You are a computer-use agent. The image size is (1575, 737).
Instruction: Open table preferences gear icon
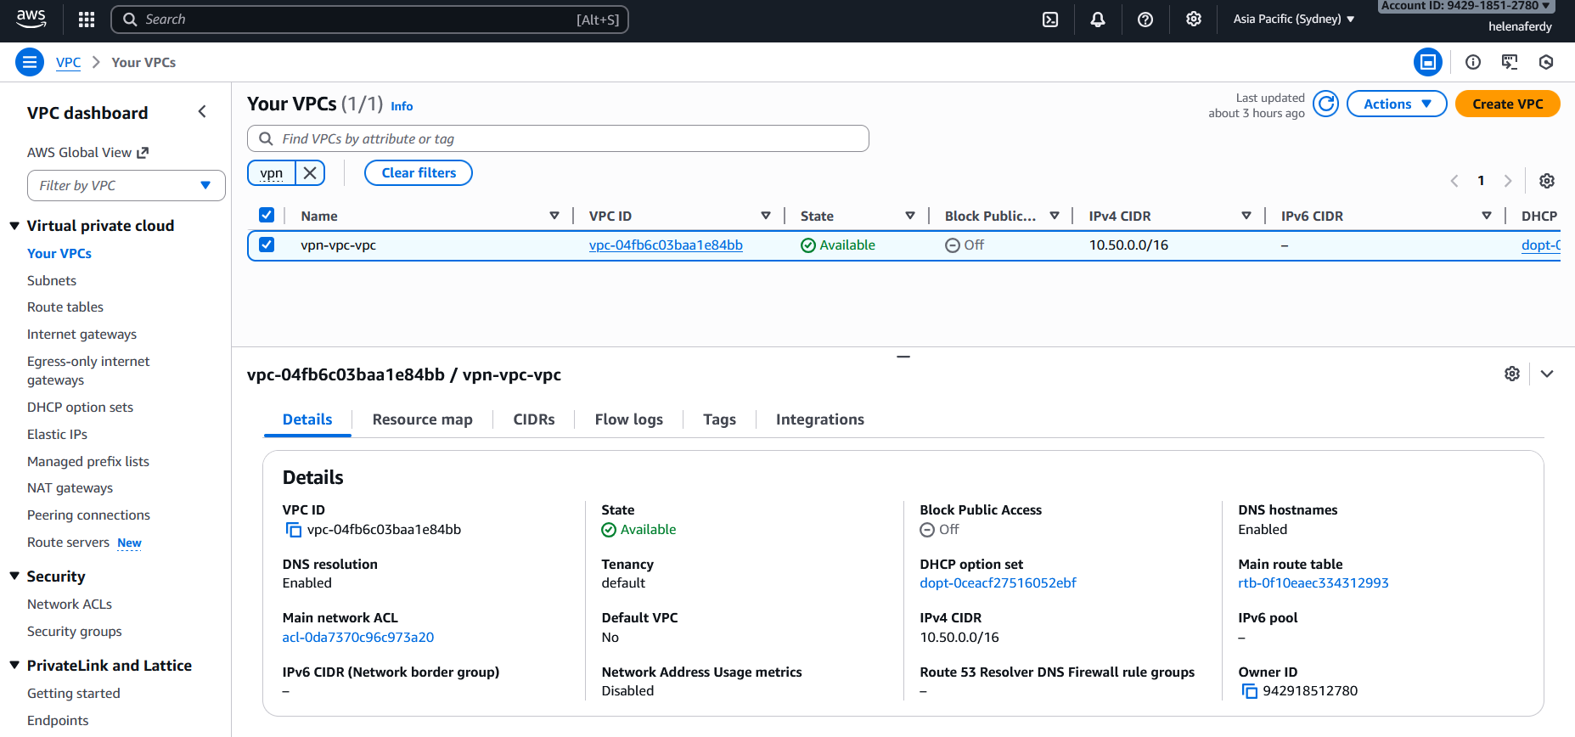click(1547, 181)
